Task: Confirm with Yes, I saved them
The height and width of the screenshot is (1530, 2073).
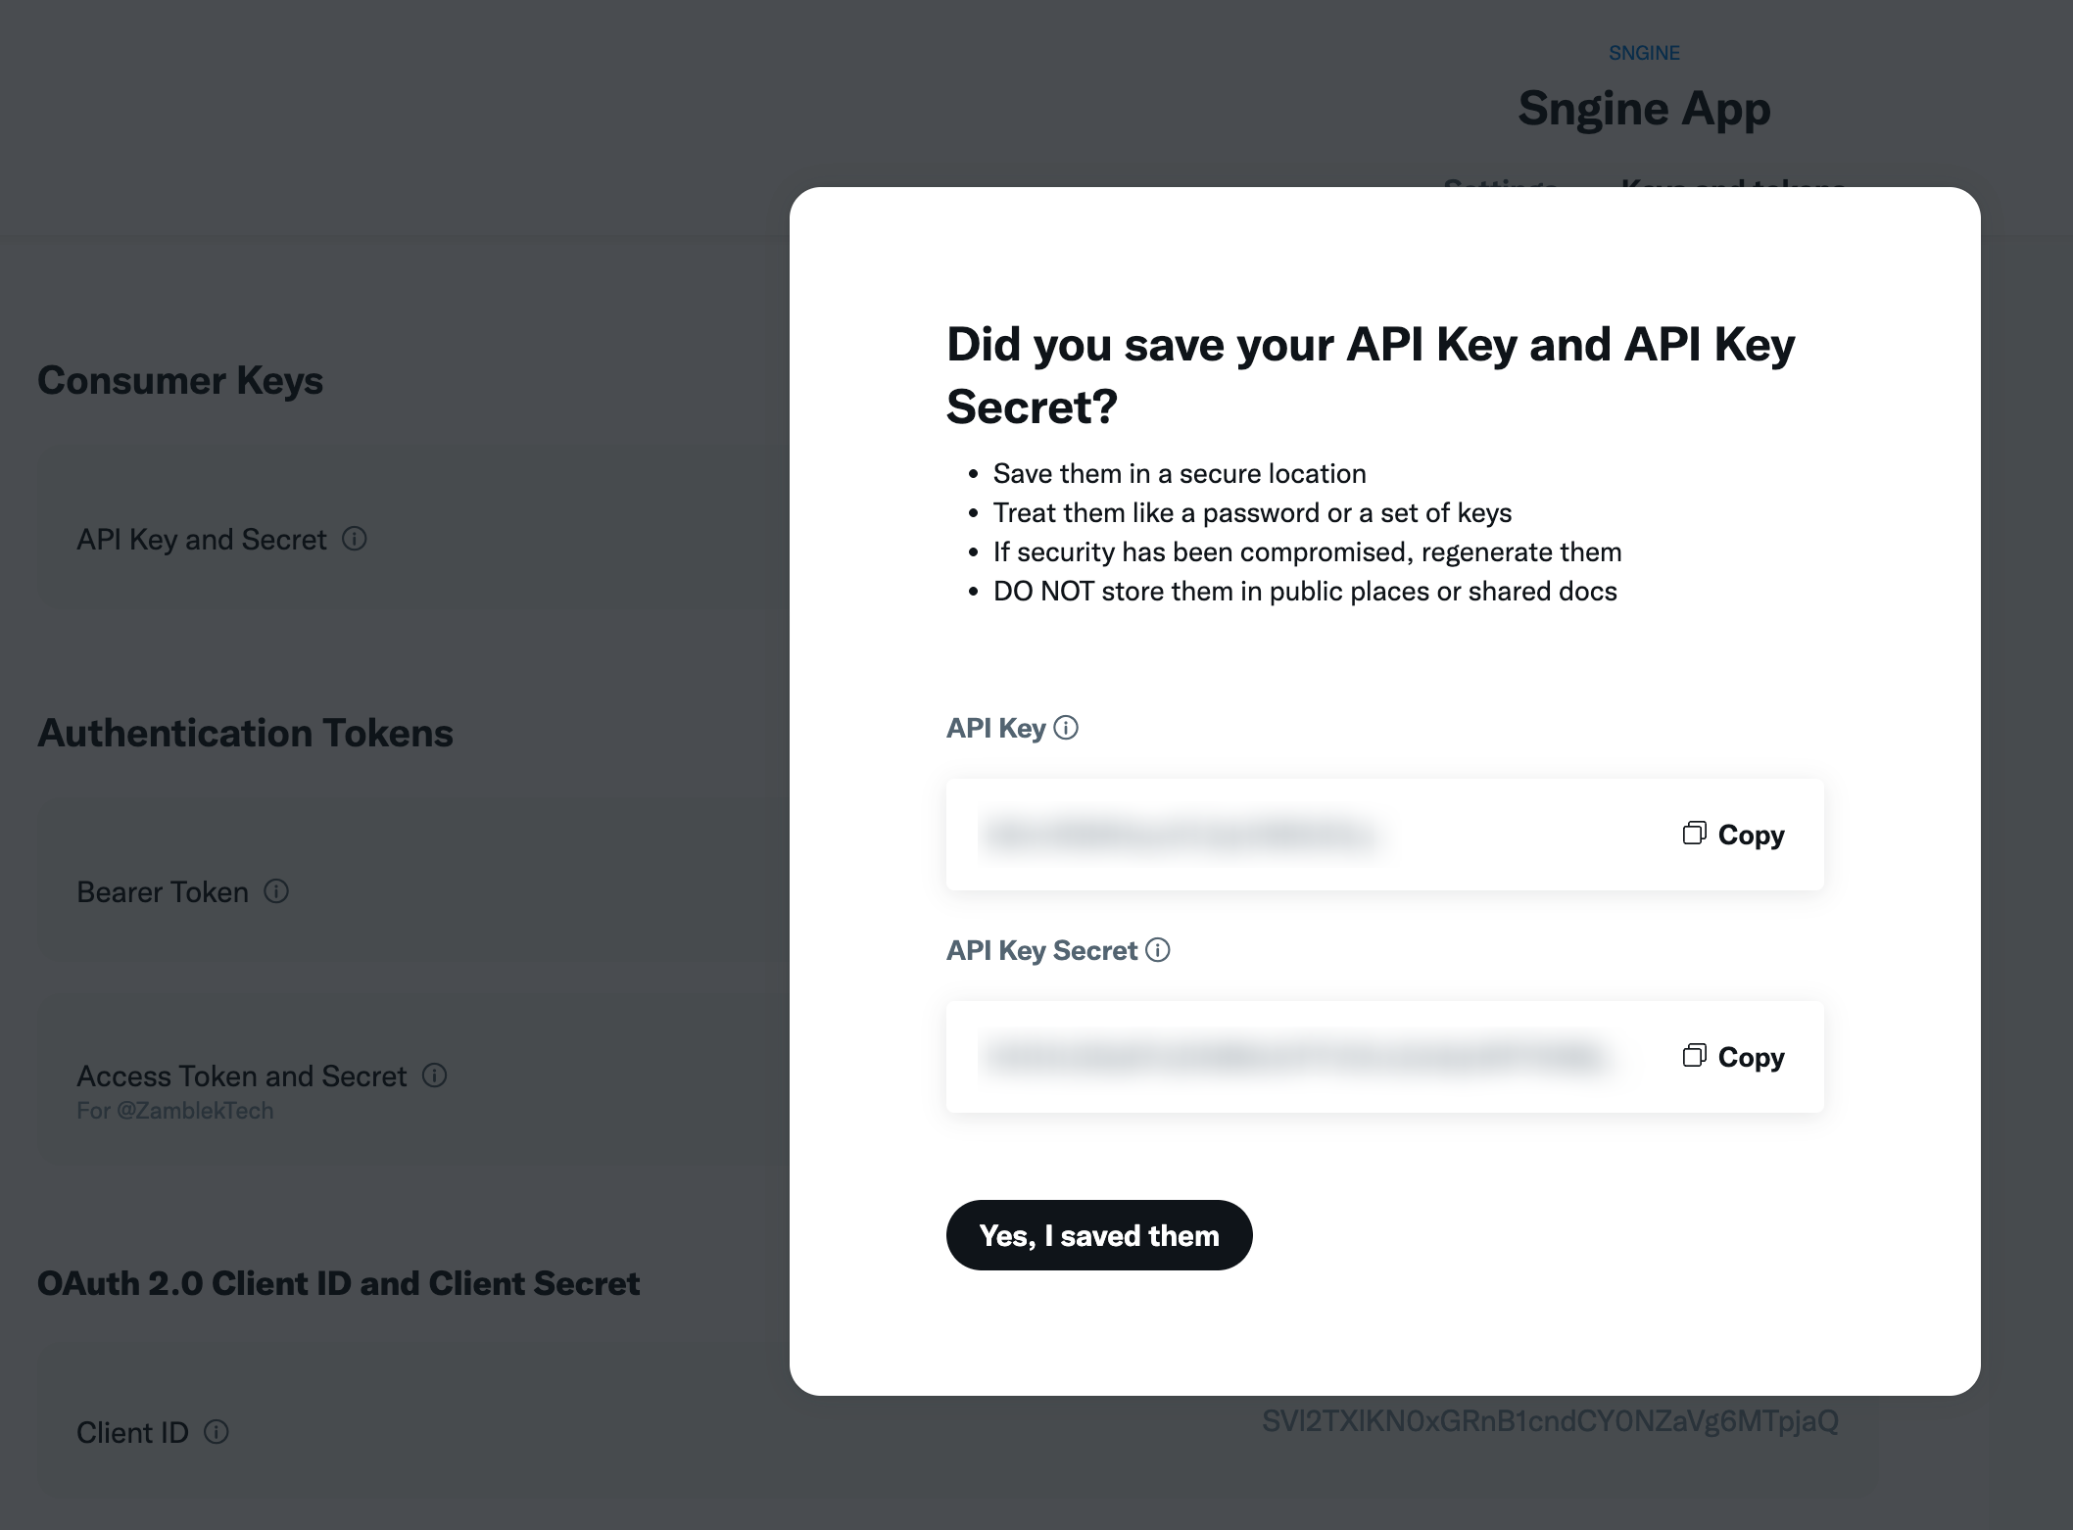Action: (1098, 1235)
